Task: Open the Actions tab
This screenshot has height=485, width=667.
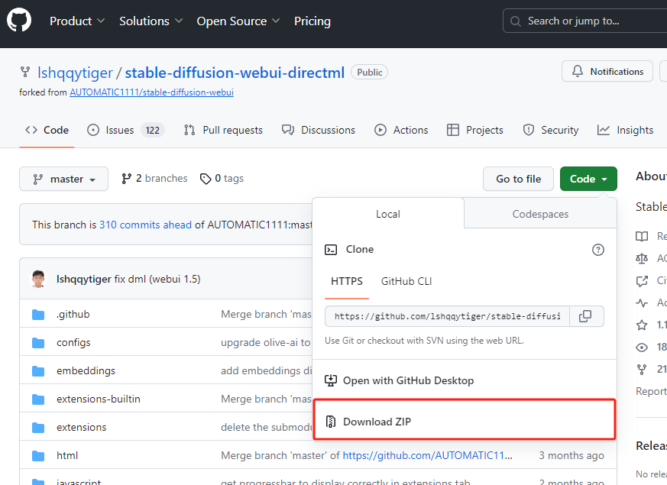Action: 401,130
